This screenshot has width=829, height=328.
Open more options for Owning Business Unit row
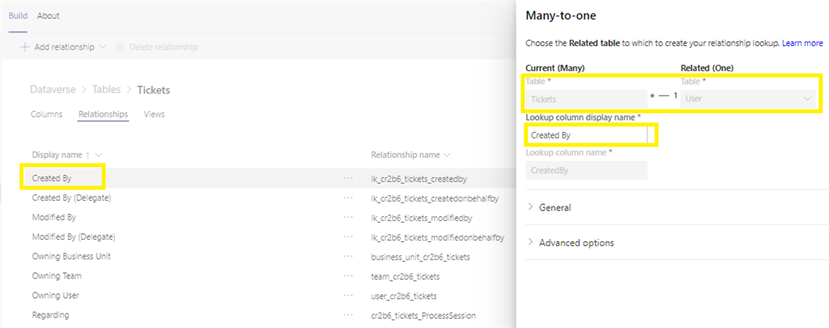348,257
